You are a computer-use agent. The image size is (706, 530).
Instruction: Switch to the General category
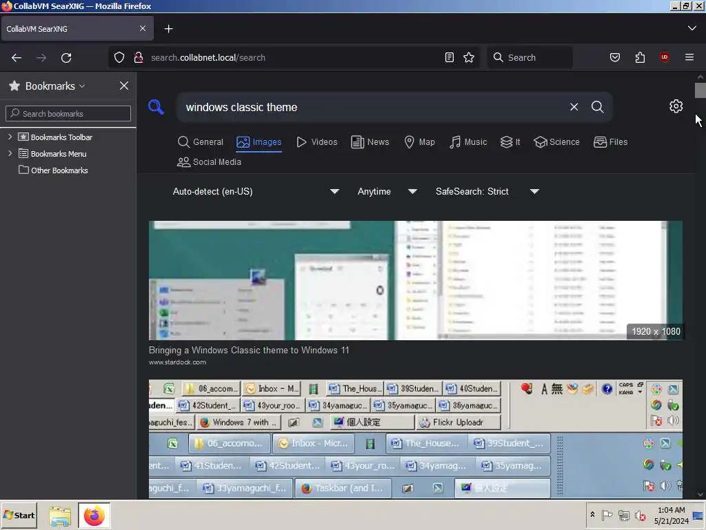[201, 142]
